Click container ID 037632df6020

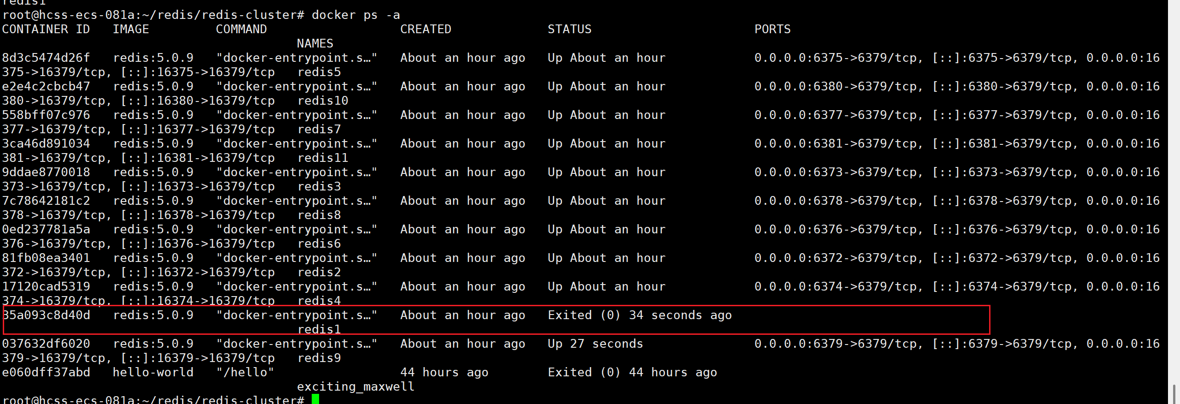[x=46, y=344]
